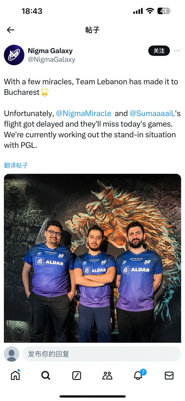Open the Grok slash icon tab
This screenshot has height=401, width=185.
[77, 376]
